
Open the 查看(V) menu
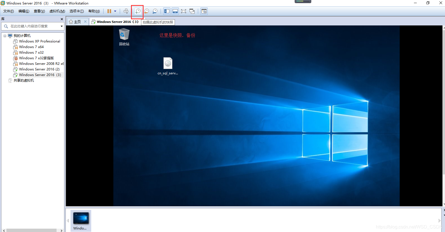[39, 11]
